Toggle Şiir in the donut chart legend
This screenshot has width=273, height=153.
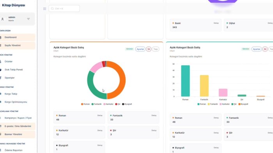point(118,104)
